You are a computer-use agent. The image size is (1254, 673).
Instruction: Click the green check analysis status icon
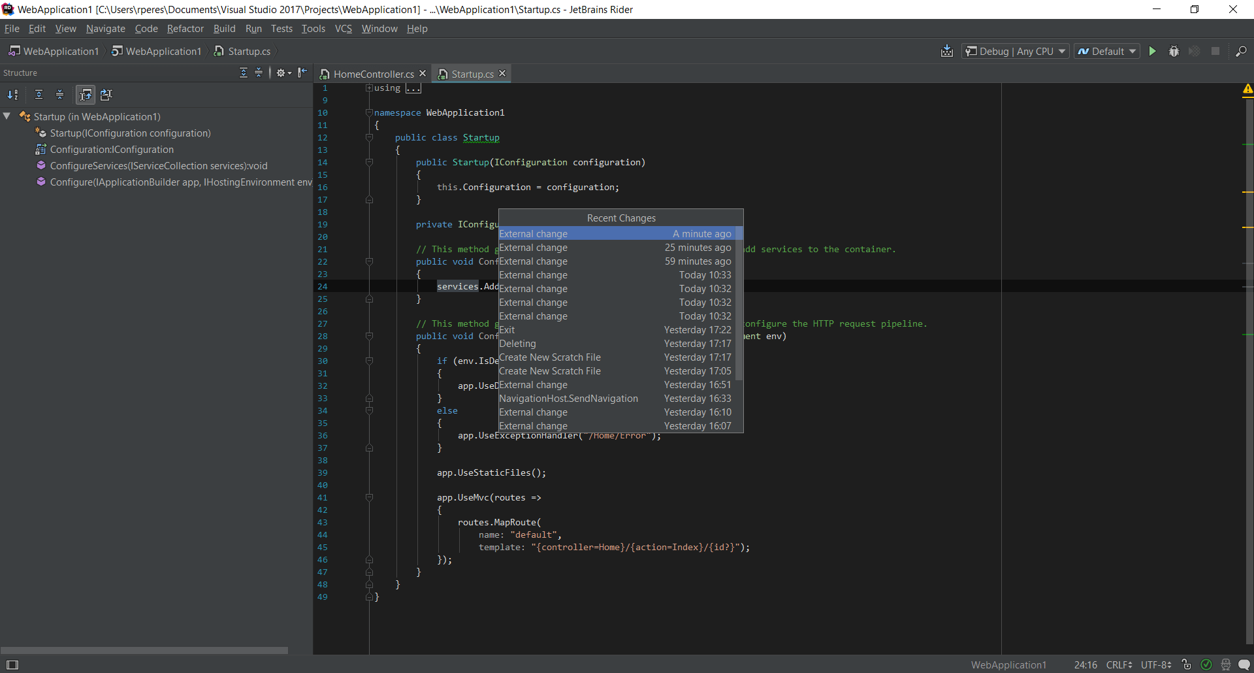click(1206, 665)
